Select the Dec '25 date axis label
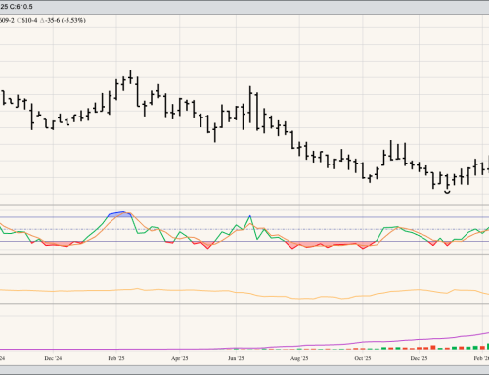The height and width of the screenshot is (375, 489). 419,358
